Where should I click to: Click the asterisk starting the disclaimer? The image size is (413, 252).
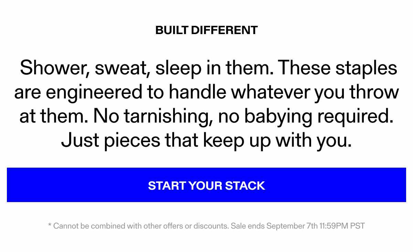click(50, 226)
